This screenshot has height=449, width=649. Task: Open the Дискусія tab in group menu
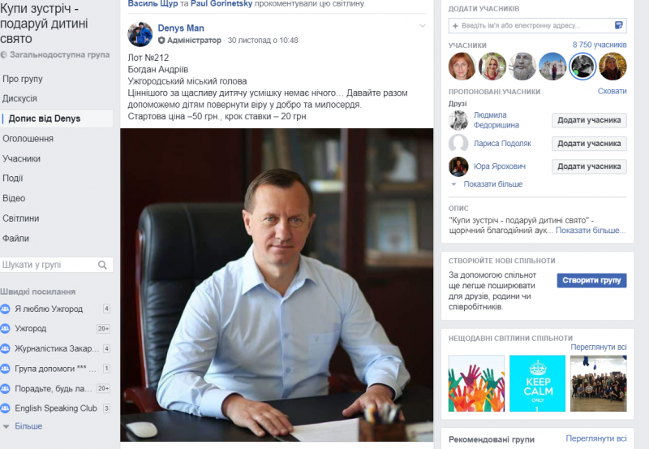pyautogui.click(x=19, y=98)
